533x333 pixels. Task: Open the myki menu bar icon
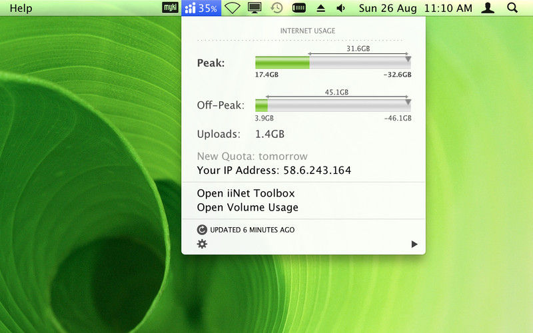(170, 8)
